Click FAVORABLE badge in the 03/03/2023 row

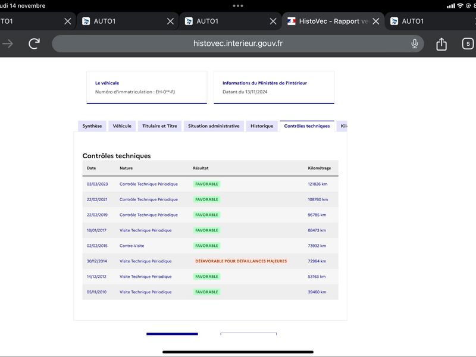click(206, 184)
